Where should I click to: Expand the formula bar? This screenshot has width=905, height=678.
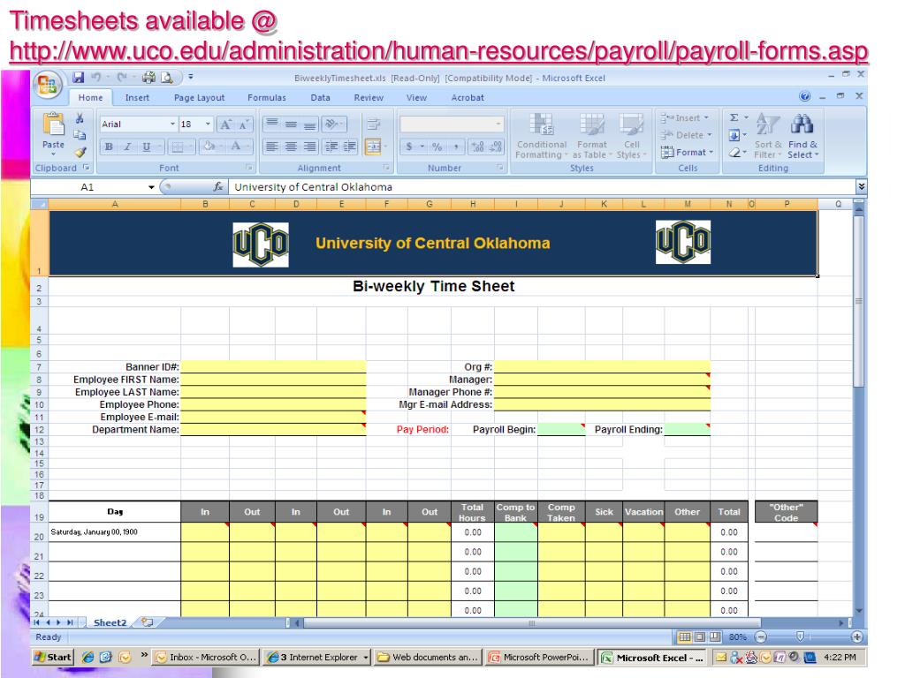[x=861, y=186]
